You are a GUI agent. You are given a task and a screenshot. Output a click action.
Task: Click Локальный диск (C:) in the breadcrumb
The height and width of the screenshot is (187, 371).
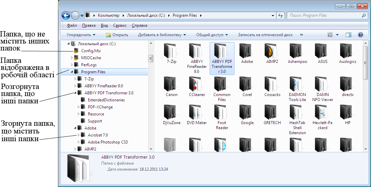click(x=146, y=16)
